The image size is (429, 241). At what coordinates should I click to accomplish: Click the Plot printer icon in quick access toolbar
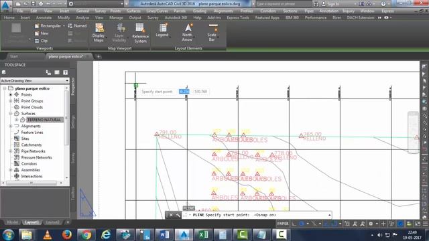(41, 4)
